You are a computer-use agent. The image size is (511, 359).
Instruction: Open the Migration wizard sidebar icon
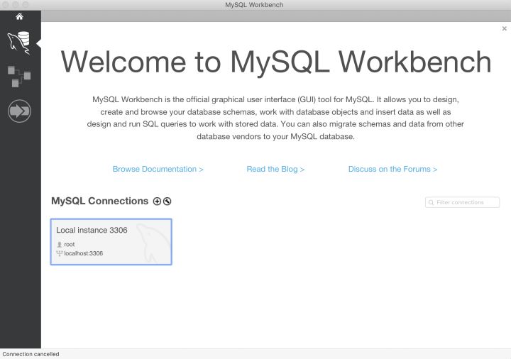click(x=19, y=111)
